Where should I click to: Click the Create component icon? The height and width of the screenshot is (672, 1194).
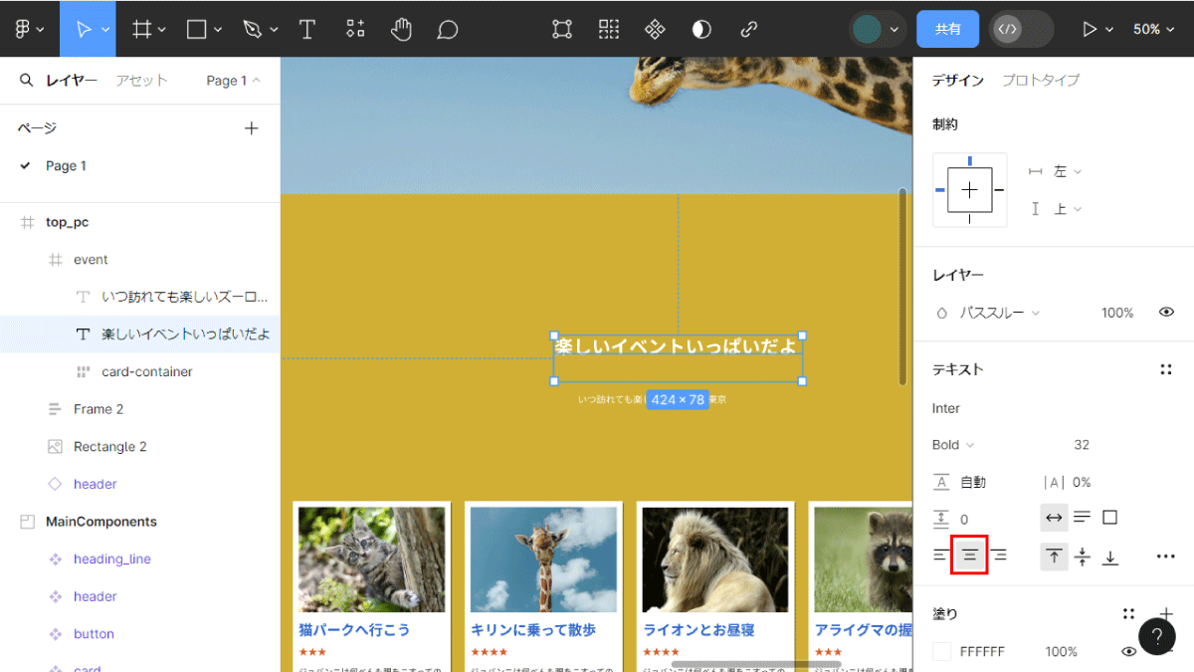[655, 29]
